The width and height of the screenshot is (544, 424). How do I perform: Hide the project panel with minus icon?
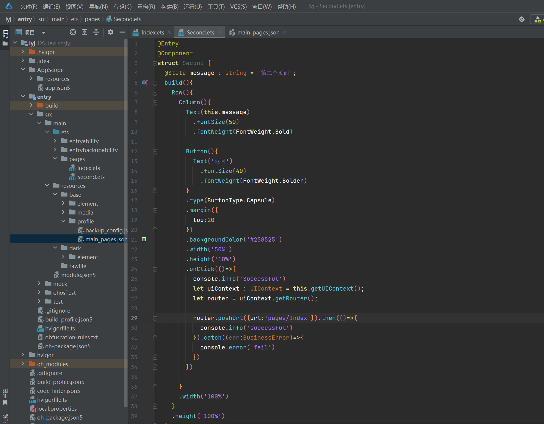click(x=122, y=32)
